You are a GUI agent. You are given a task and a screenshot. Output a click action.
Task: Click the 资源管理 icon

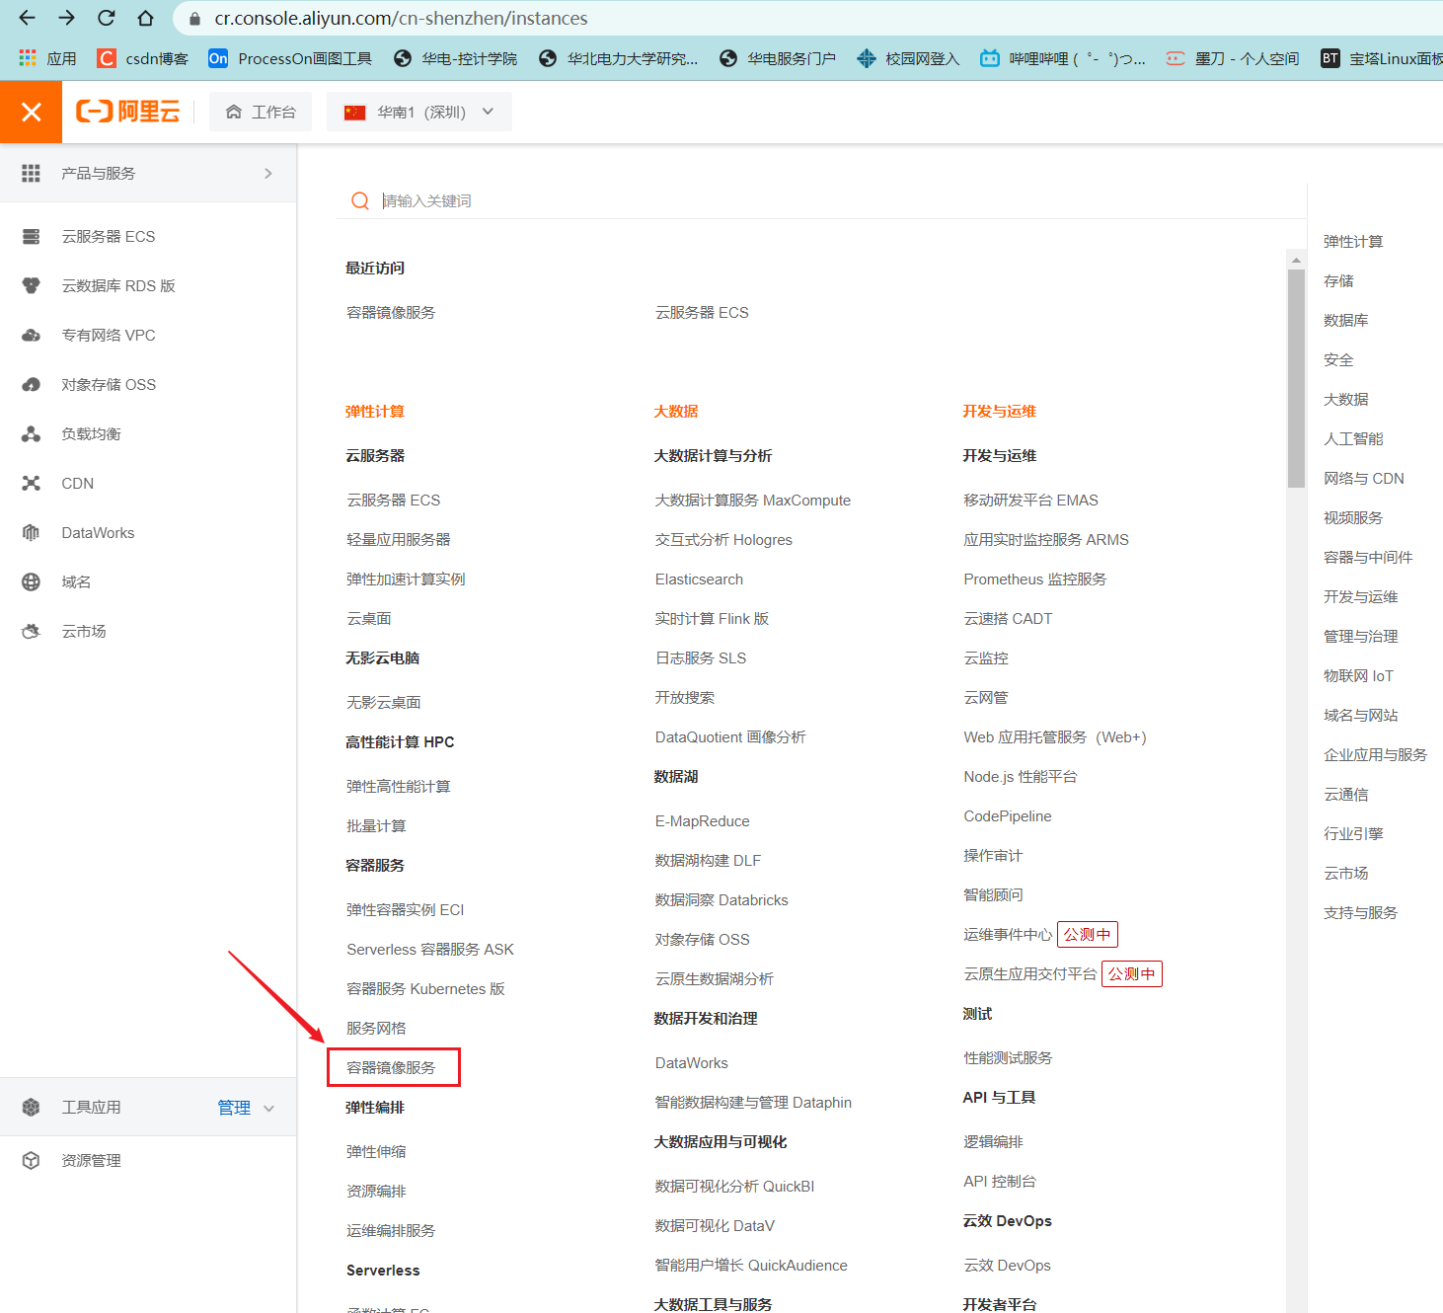pos(32,1160)
